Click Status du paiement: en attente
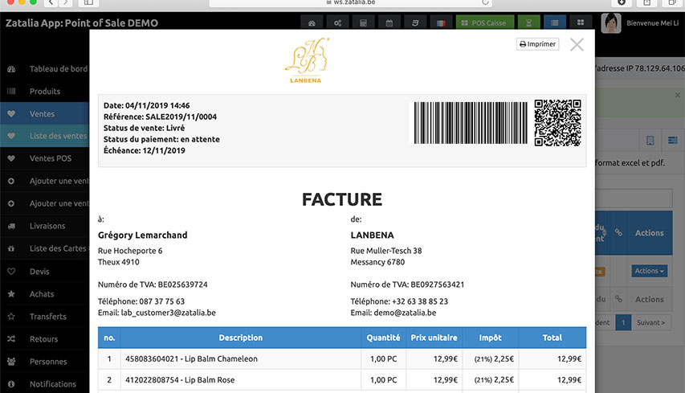 [161, 139]
